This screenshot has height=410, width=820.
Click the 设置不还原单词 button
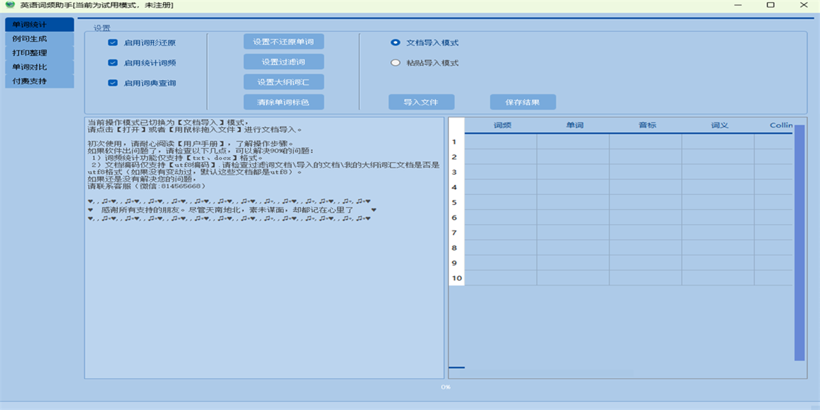click(284, 42)
